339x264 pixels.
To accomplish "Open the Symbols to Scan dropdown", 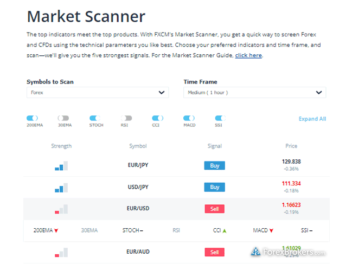I will (98, 93).
